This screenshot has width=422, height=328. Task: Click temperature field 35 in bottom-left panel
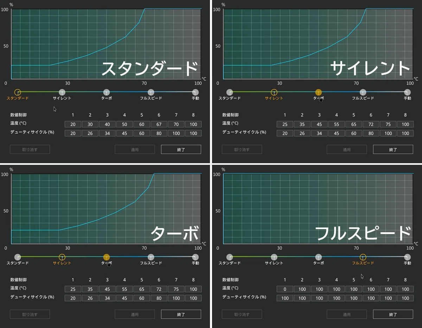click(x=90, y=289)
